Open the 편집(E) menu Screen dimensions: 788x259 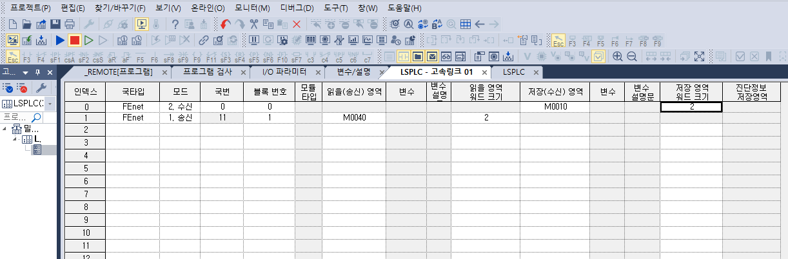72,8
